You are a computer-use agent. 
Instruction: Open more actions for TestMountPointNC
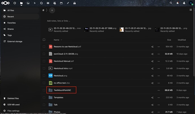pyautogui.click(x=159, y=90)
